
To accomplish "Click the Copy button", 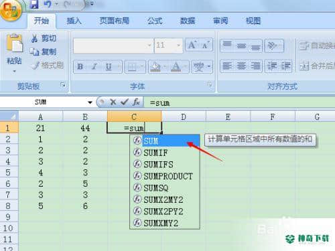I will 44,52.
